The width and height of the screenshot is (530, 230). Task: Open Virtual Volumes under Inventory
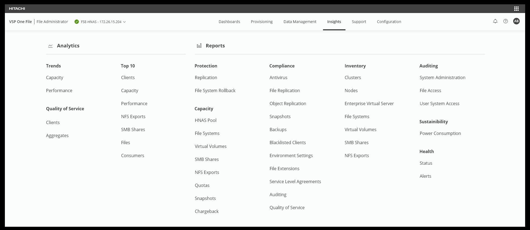click(x=360, y=129)
